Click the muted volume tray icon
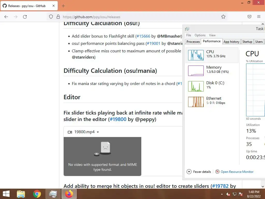This screenshot has height=199, width=265. point(228,194)
